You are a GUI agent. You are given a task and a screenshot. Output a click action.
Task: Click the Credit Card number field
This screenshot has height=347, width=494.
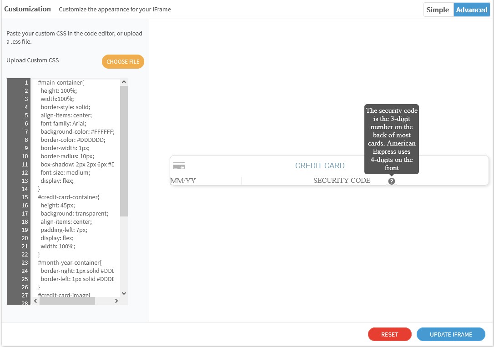[320, 166]
